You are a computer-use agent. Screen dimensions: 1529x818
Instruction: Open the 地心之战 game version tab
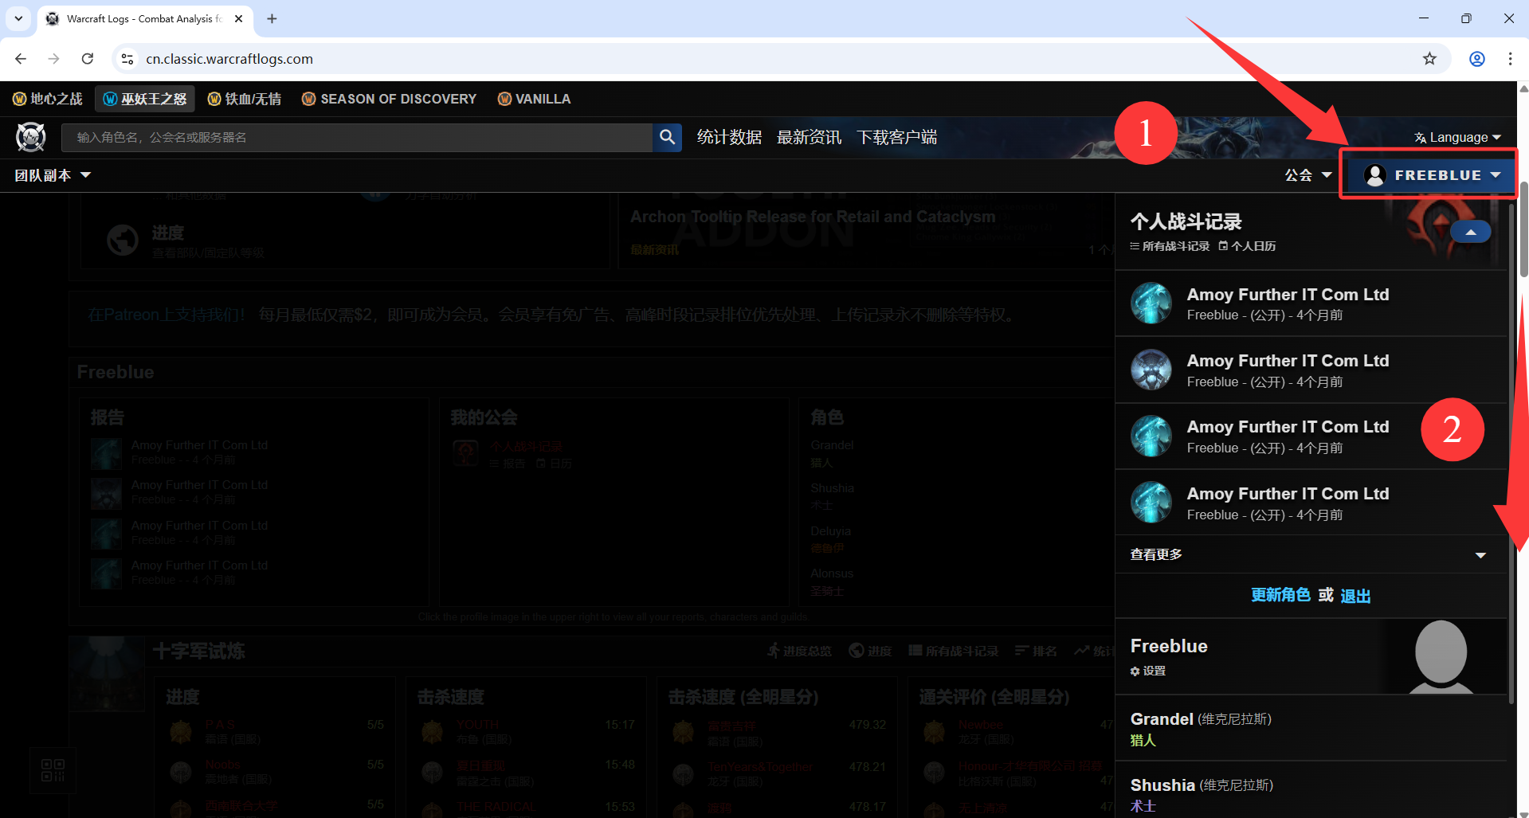[x=48, y=99]
